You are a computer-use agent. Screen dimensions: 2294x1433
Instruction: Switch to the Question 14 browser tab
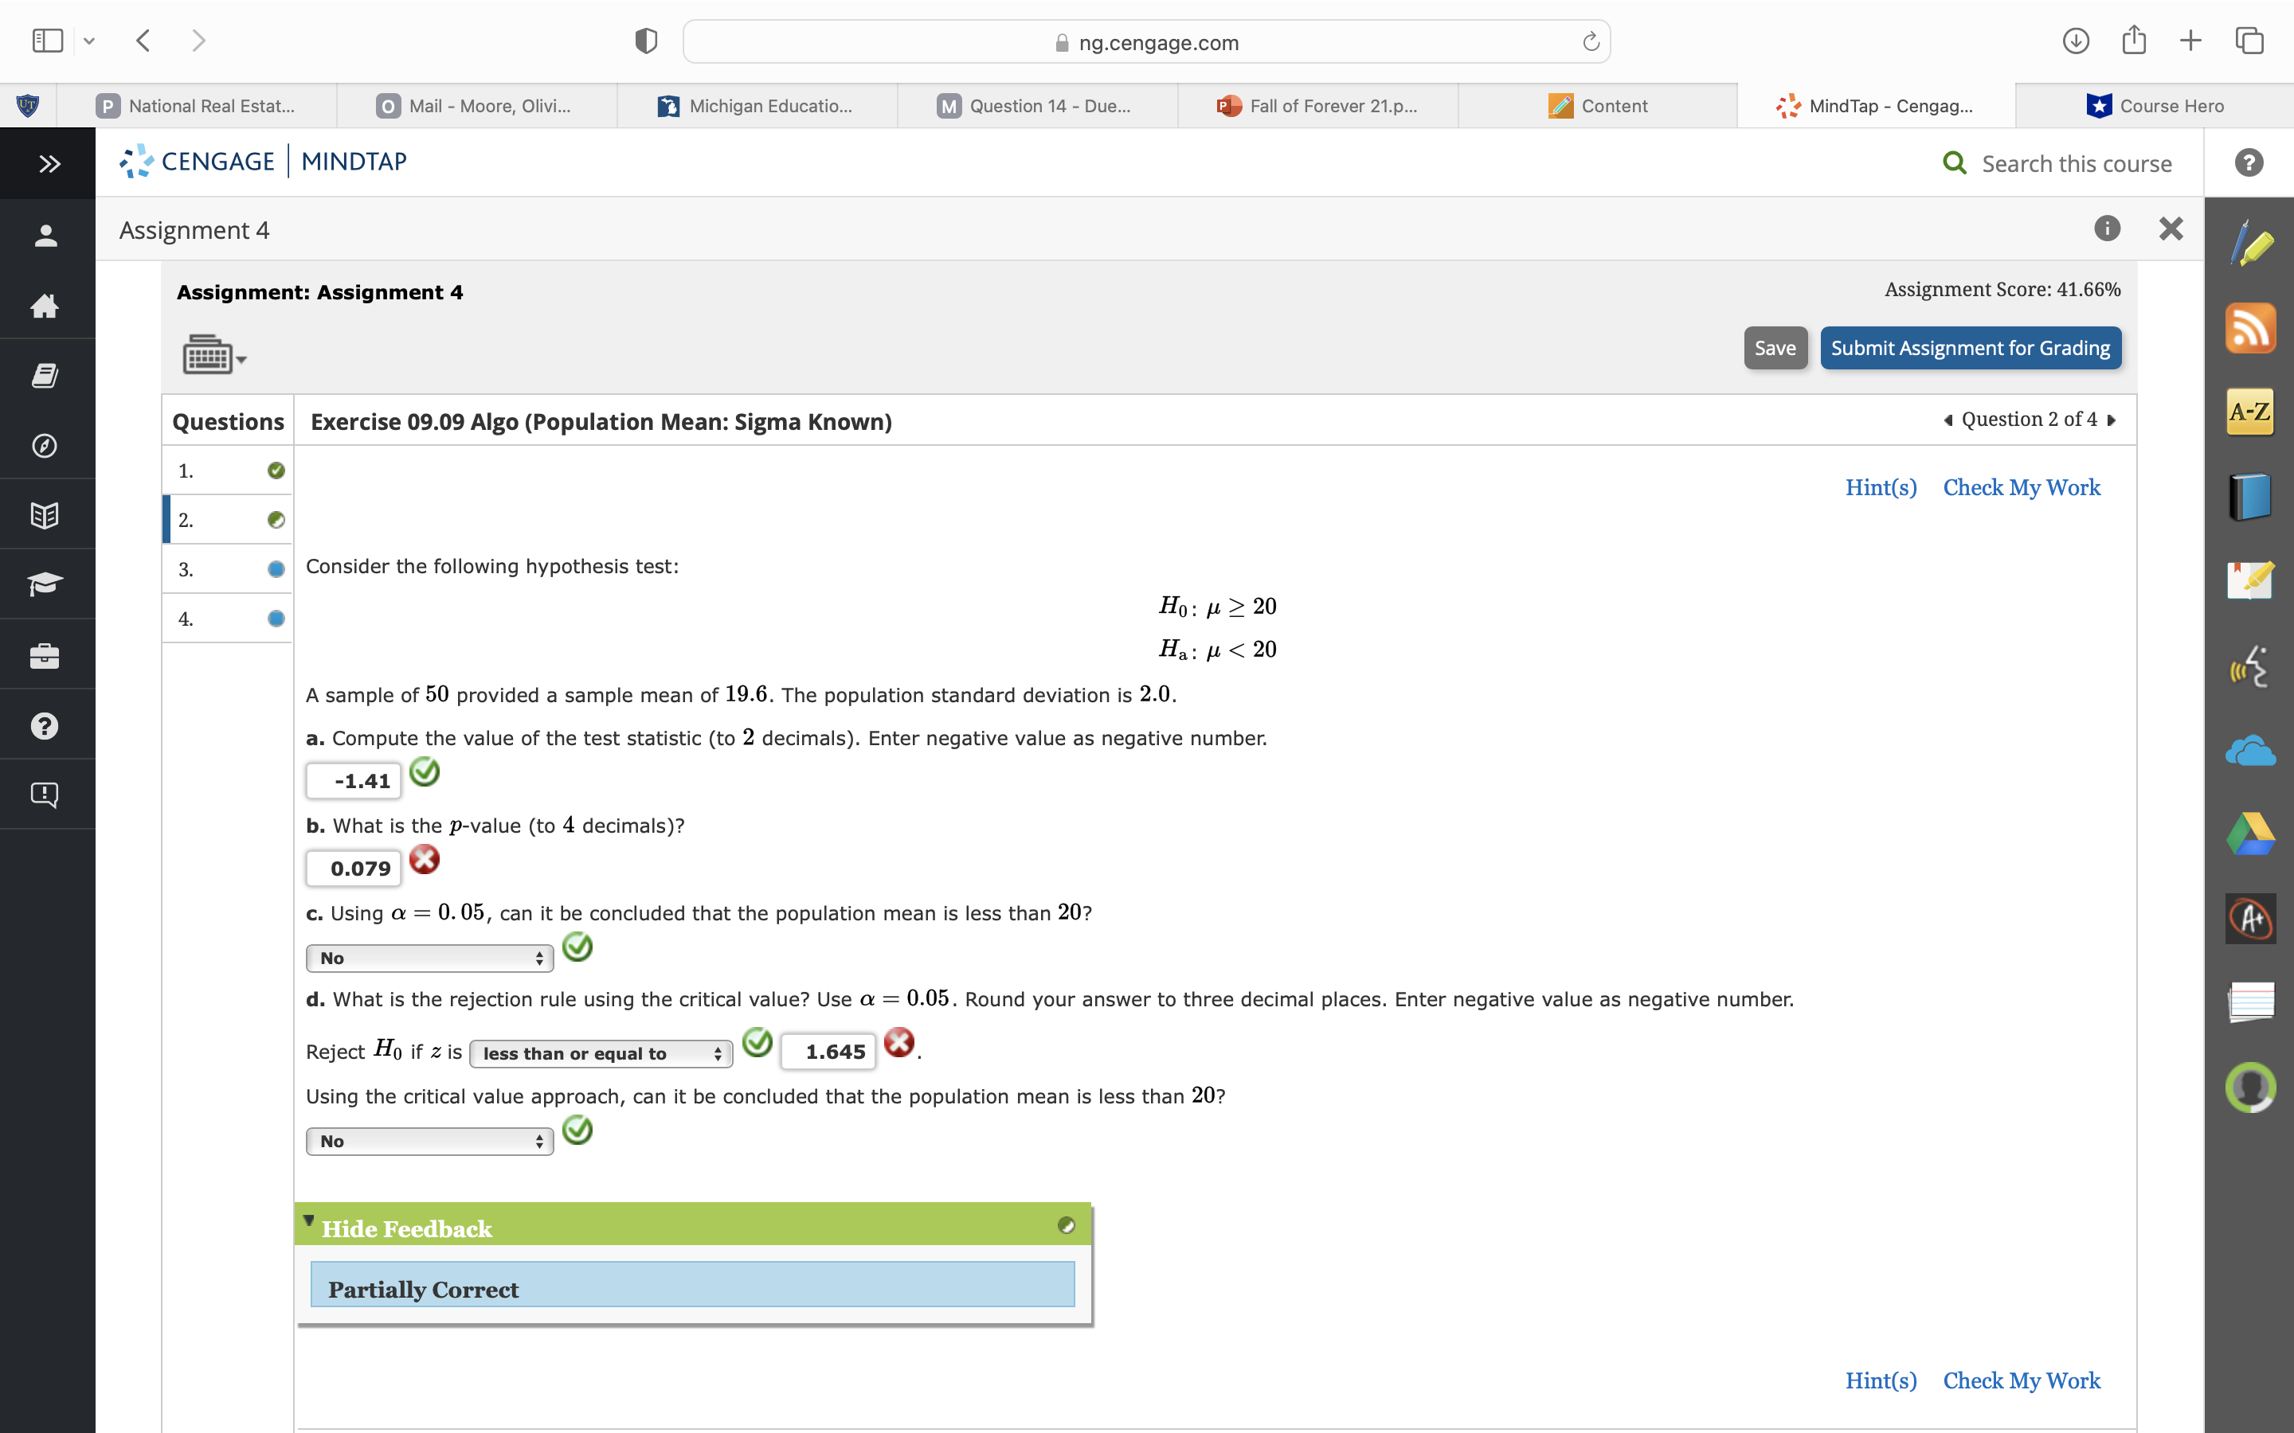[1037, 106]
